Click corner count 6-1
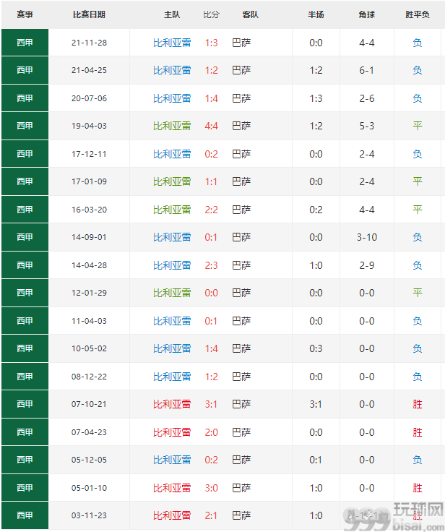The width and height of the screenshot is (445, 532). pos(367,70)
